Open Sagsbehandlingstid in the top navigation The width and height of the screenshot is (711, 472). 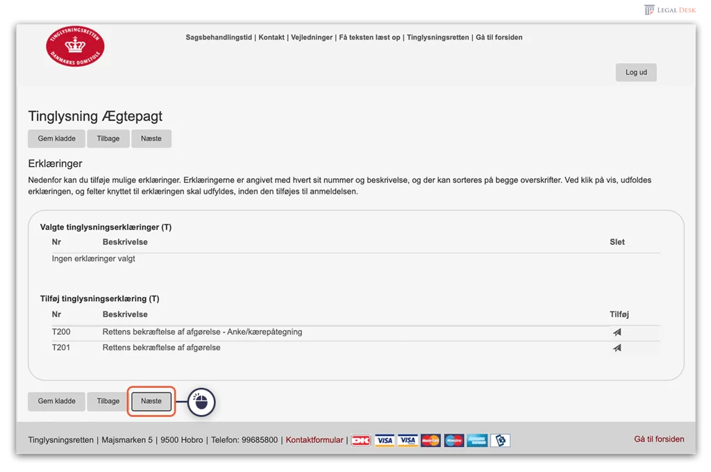pyautogui.click(x=219, y=38)
